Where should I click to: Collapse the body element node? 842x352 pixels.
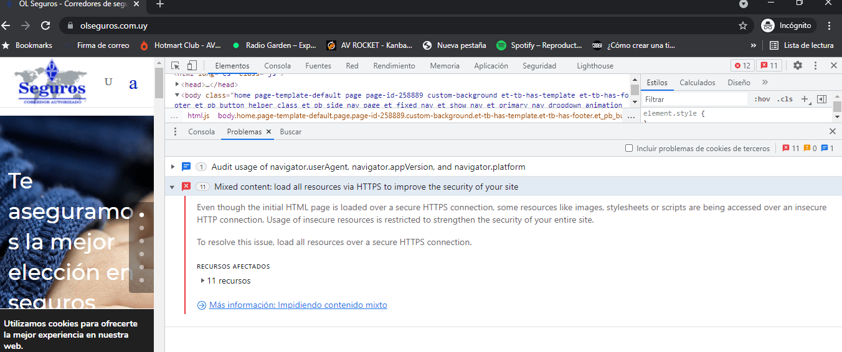click(x=177, y=95)
